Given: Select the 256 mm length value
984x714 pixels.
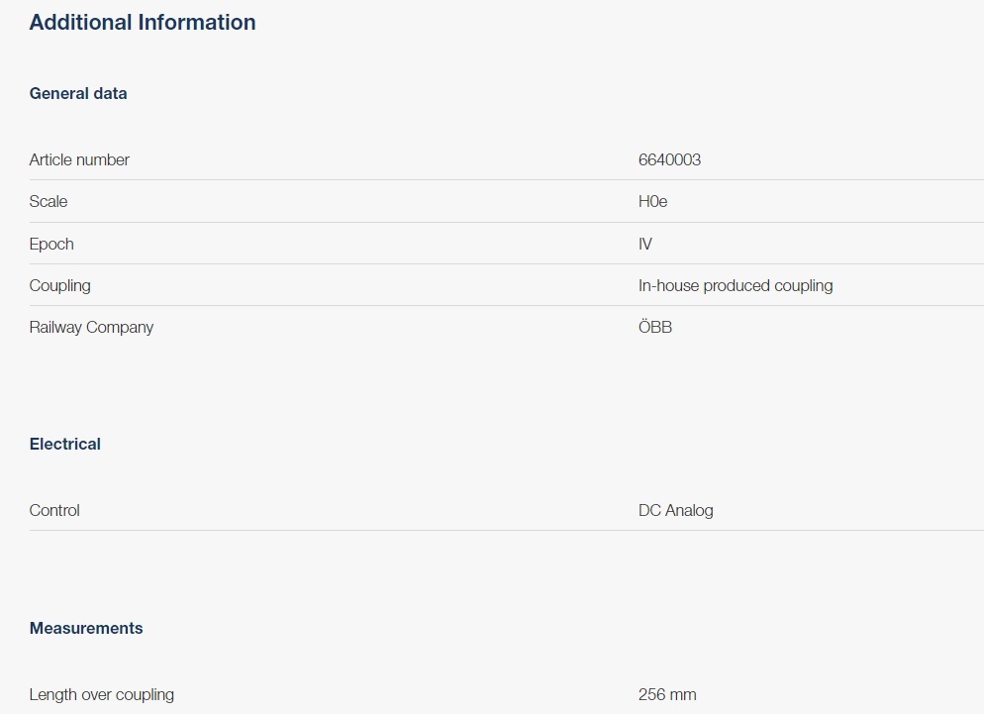Looking at the screenshot, I should [667, 695].
